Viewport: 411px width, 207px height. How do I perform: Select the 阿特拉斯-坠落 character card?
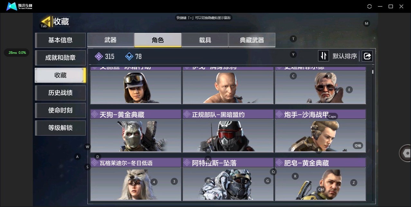(228, 179)
